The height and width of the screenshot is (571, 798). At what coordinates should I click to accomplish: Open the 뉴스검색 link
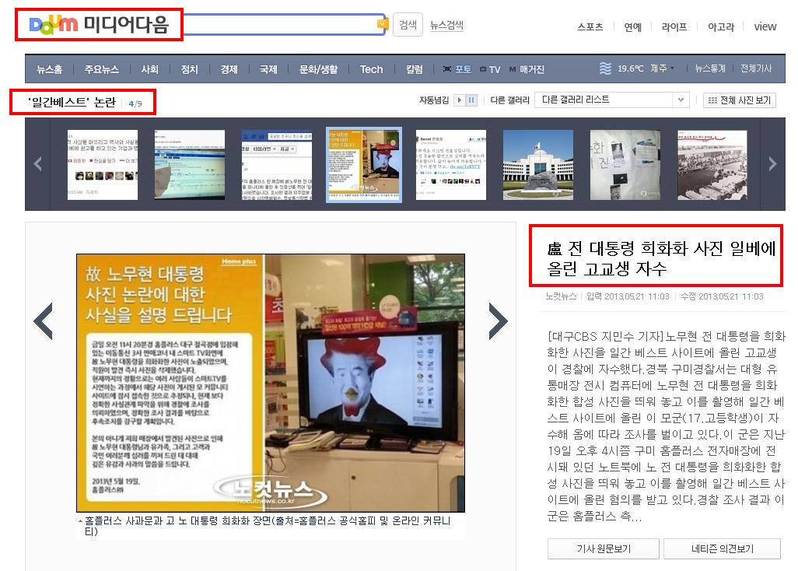point(446,26)
